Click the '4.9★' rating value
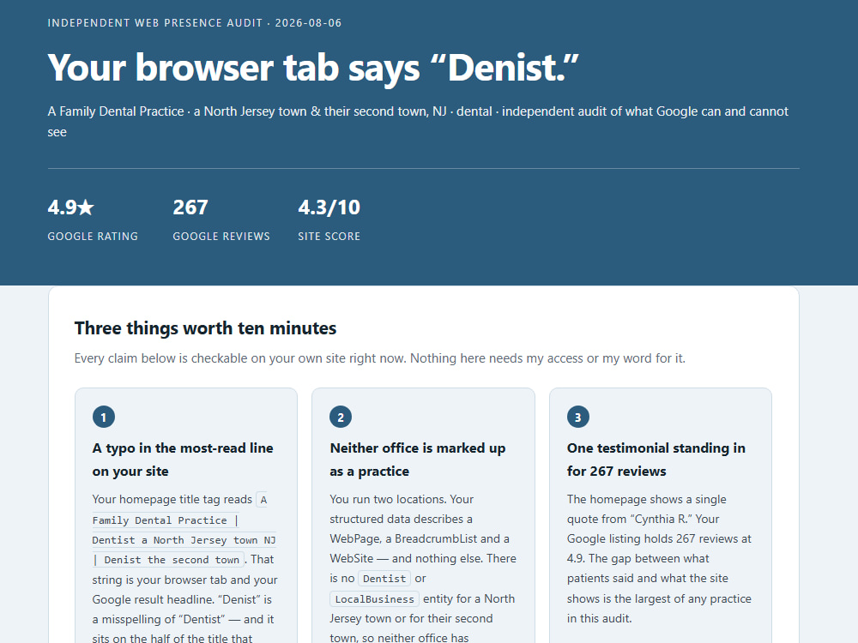This screenshot has width=858, height=643. [x=70, y=207]
